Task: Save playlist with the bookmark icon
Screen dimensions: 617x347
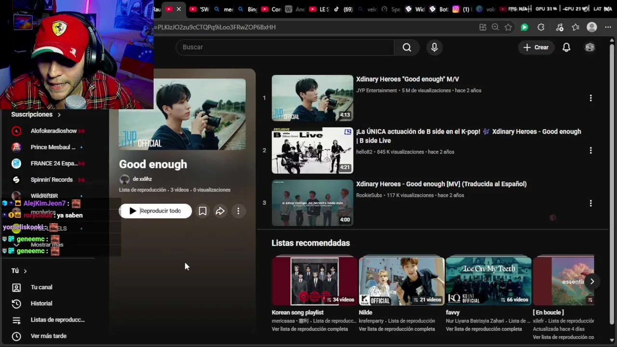Action: tap(202, 211)
